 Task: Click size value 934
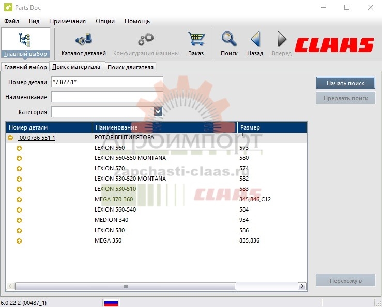click(244, 220)
